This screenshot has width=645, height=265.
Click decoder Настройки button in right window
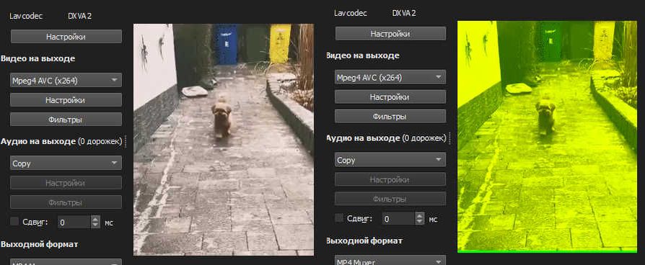point(390,34)
